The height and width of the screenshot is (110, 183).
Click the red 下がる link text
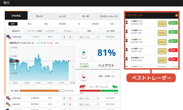pos(50,43)
